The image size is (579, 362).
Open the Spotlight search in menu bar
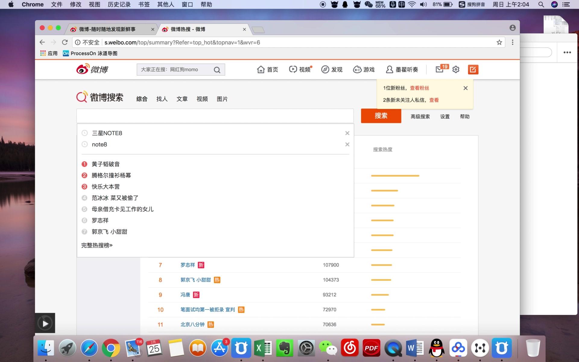tap(541, 5)
